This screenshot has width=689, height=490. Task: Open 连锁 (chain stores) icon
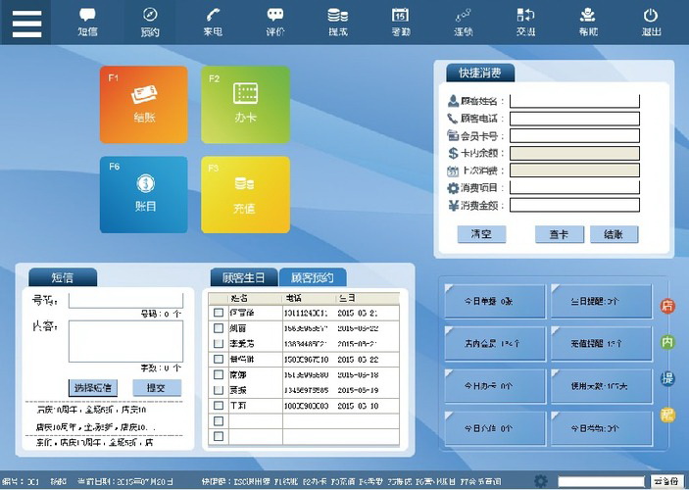coord(464,22)
